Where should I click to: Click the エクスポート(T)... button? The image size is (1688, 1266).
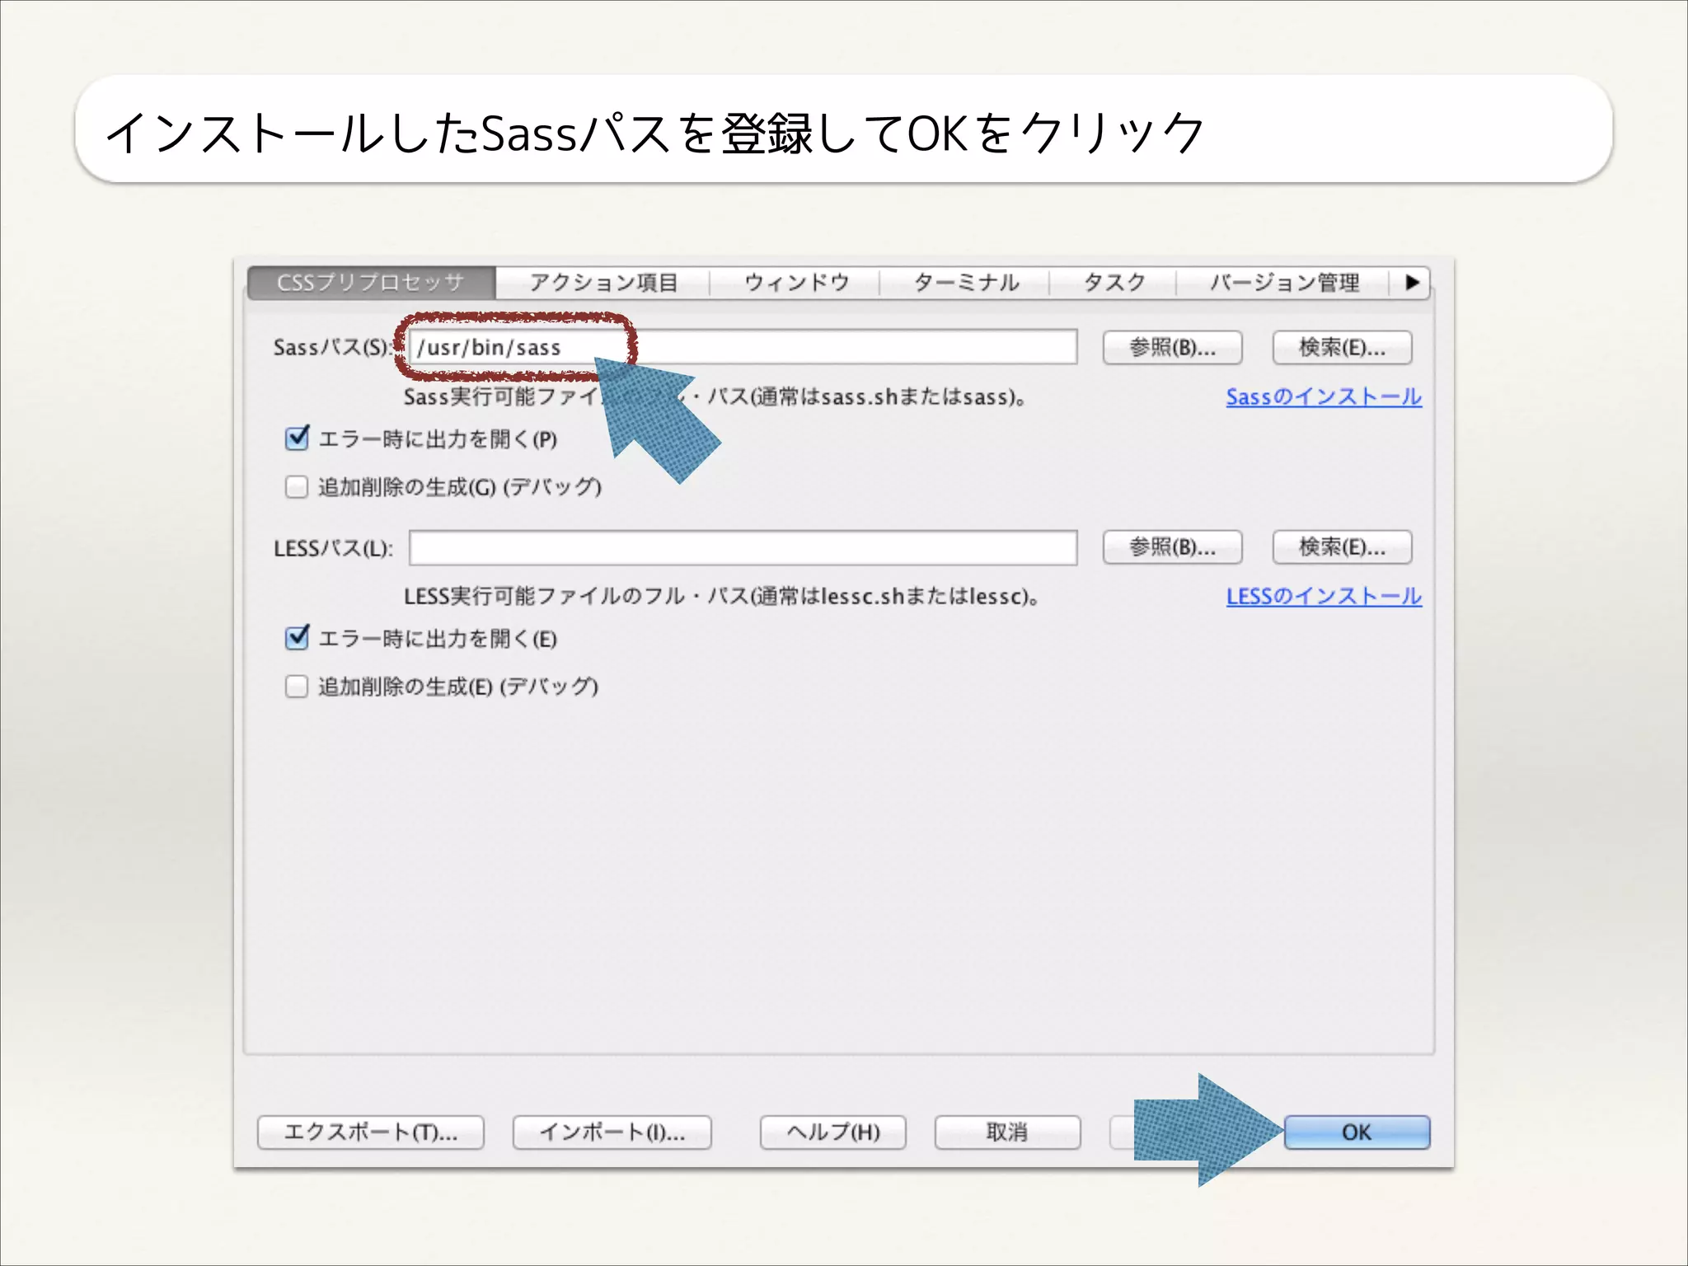tap(371, 1132)
